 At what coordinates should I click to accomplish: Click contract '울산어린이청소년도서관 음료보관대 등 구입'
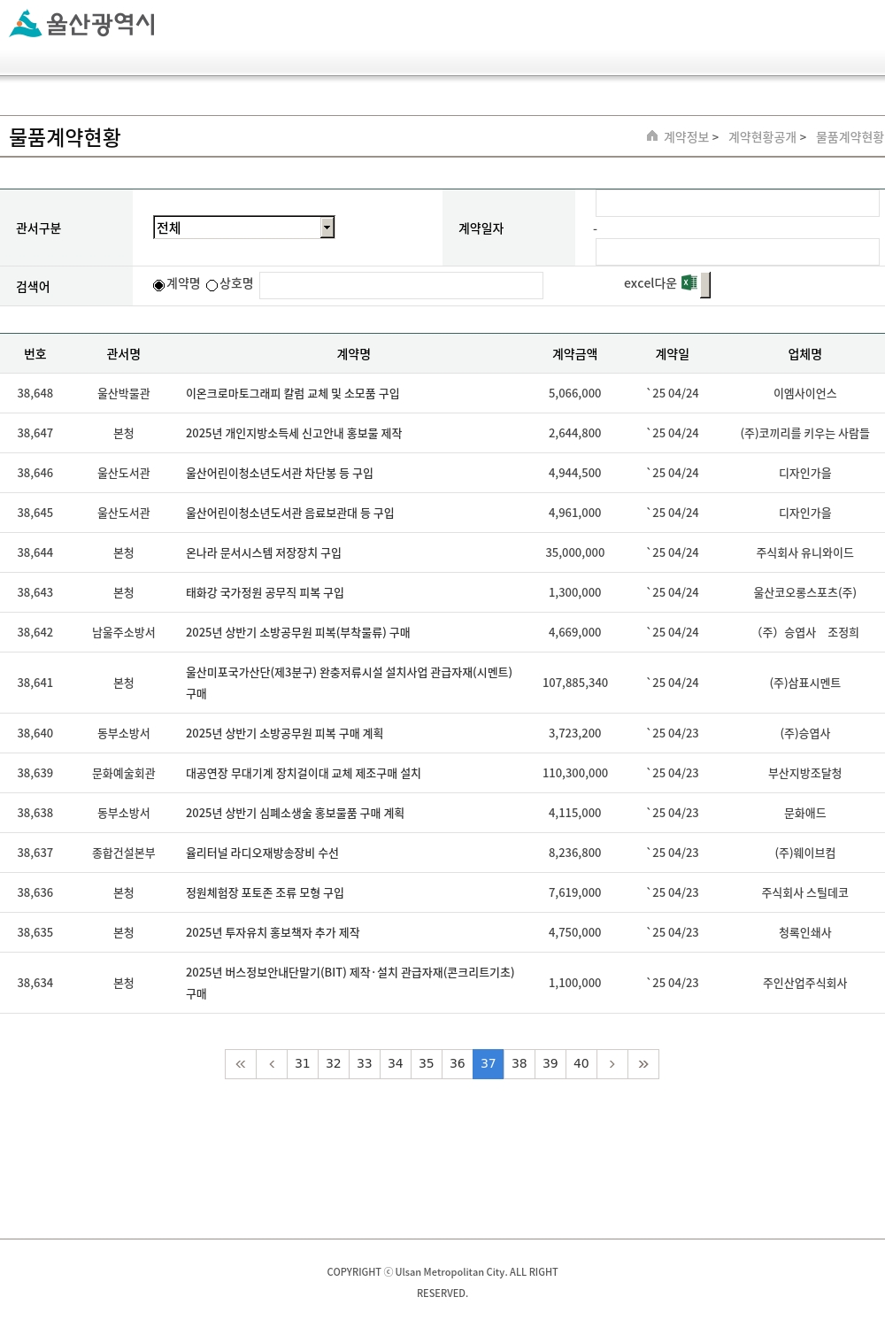290,513
